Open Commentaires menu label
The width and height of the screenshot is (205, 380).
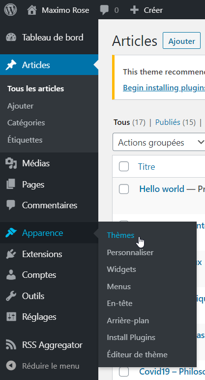point(50,205)
